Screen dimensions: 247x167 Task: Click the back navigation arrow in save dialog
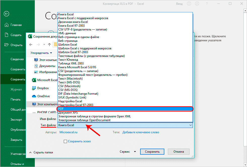(x=30, y=45)
